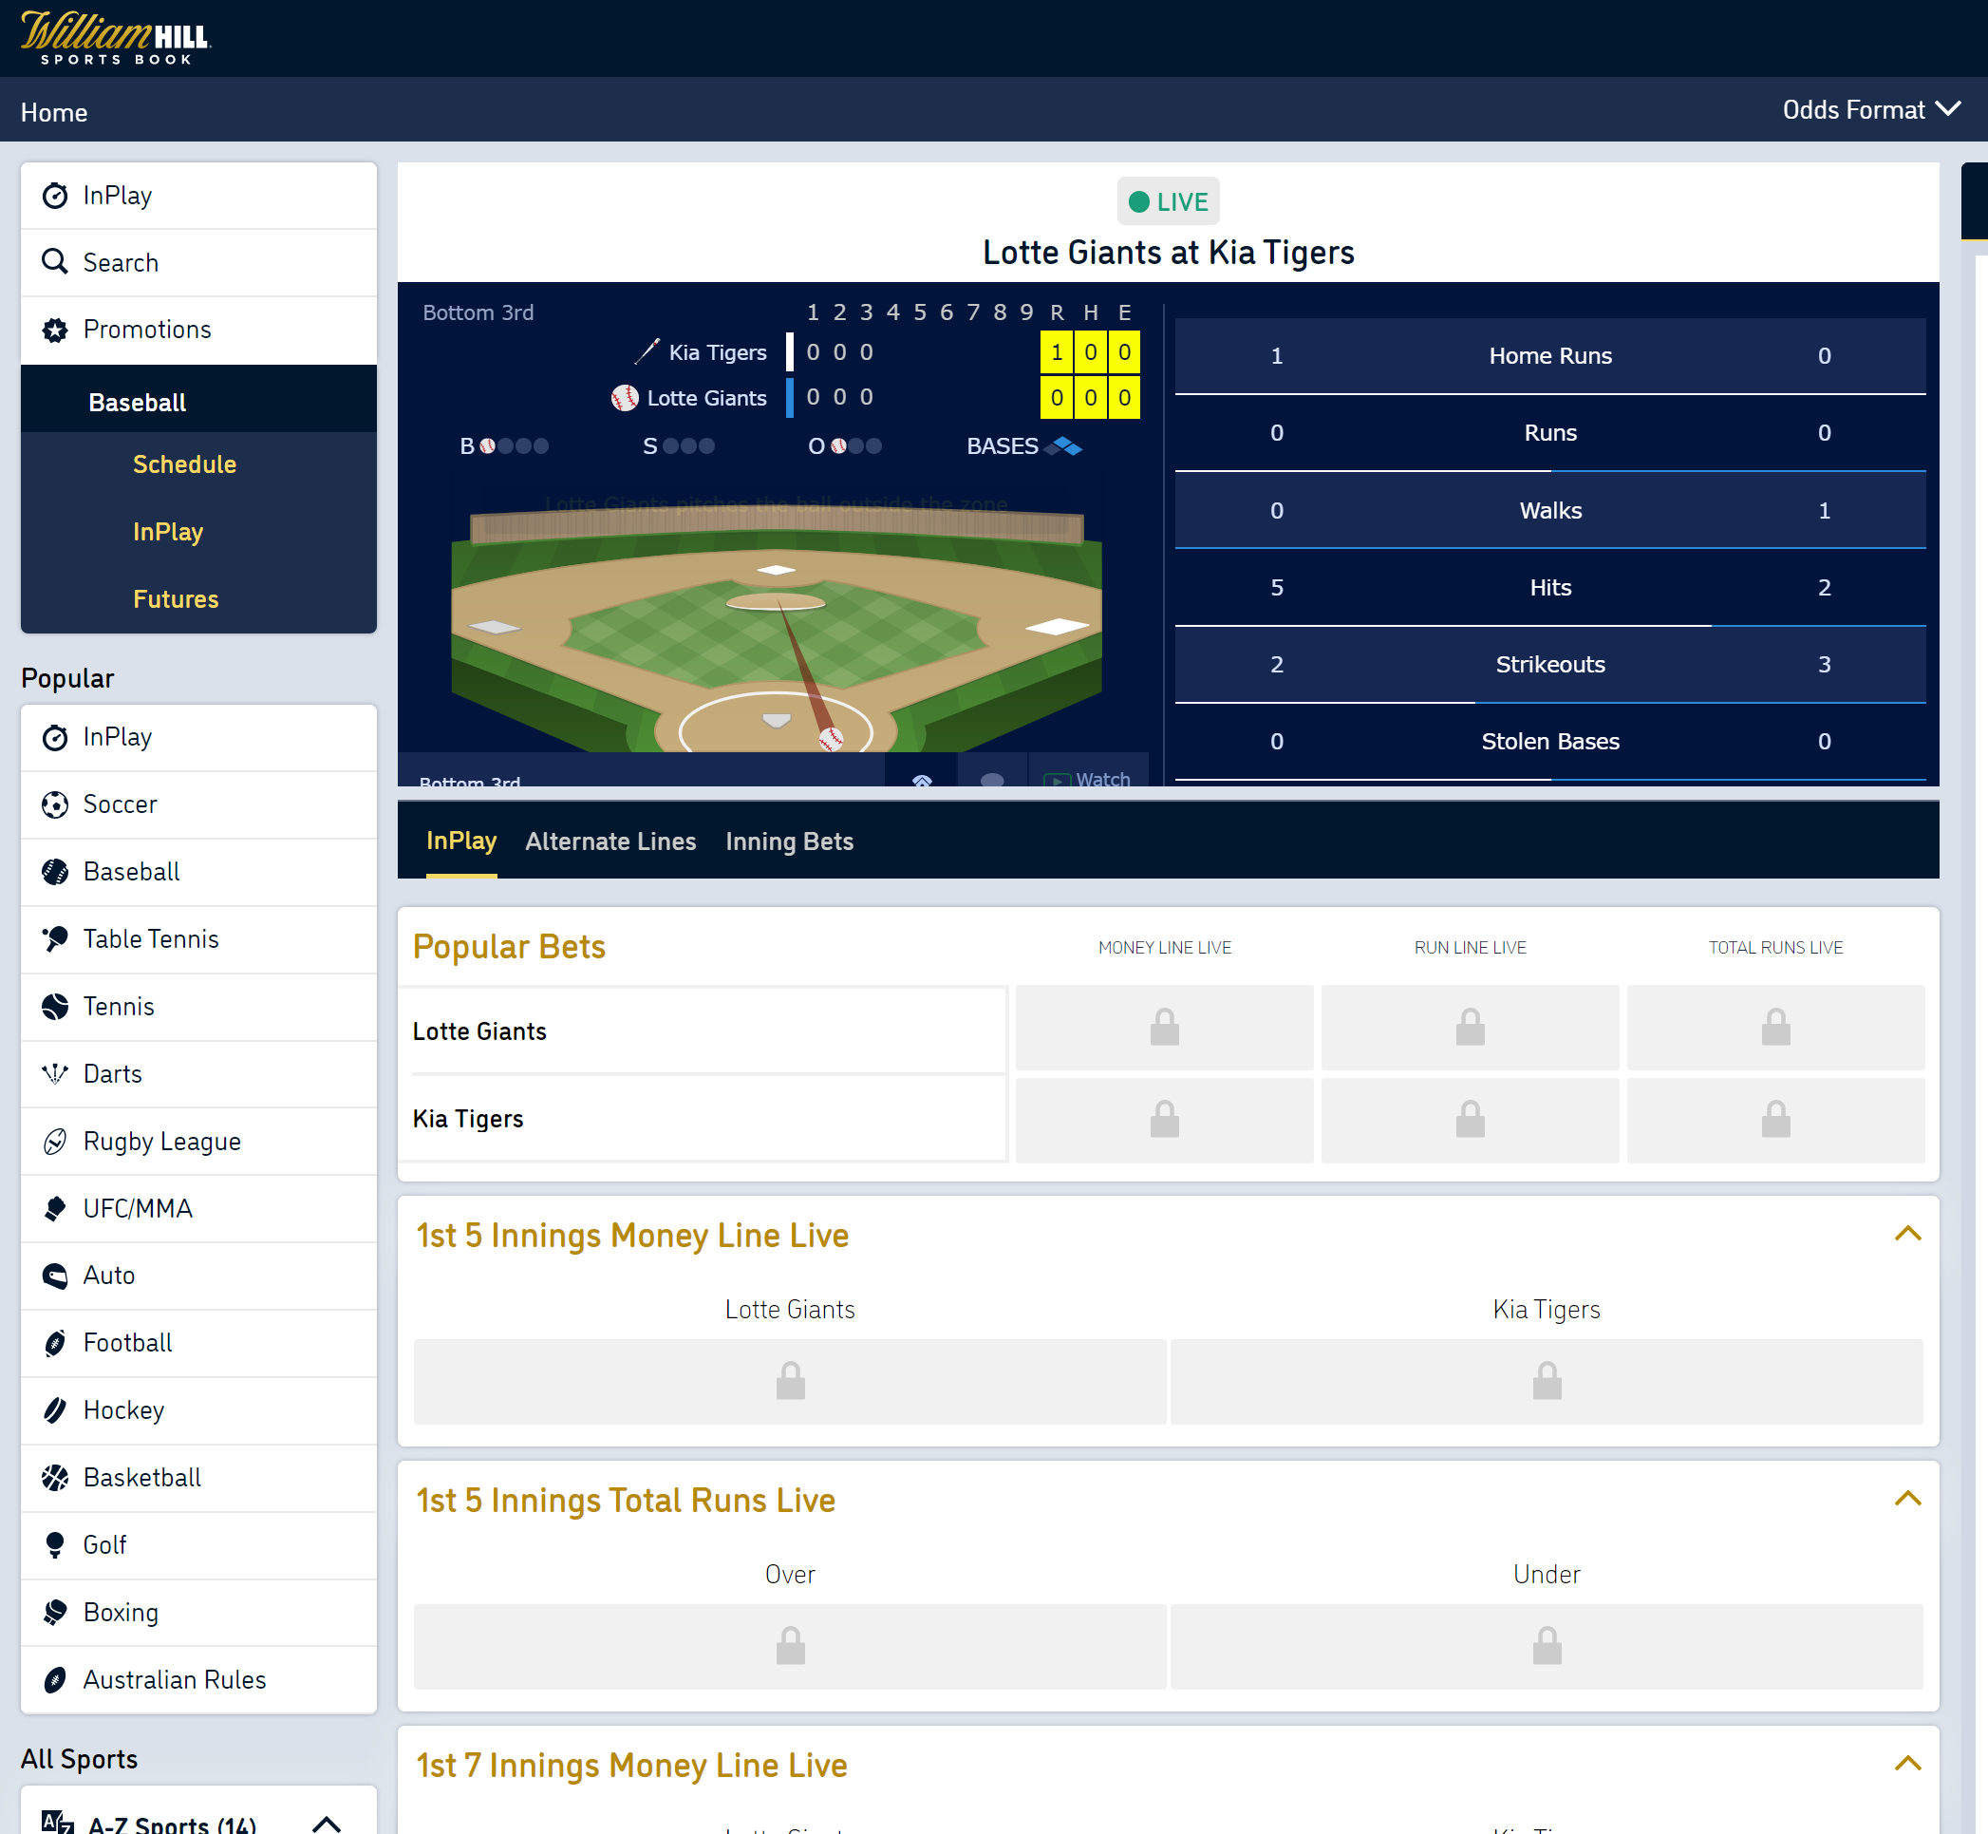Screen dimensions: 1988x1834
Task: Select the Alternate Lines tab
Action: click(611, 840)
